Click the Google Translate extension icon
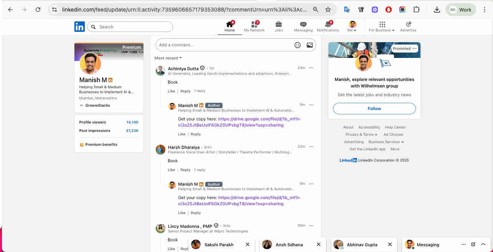The width and height of the screenshot is (493, 252). [347, 10]
